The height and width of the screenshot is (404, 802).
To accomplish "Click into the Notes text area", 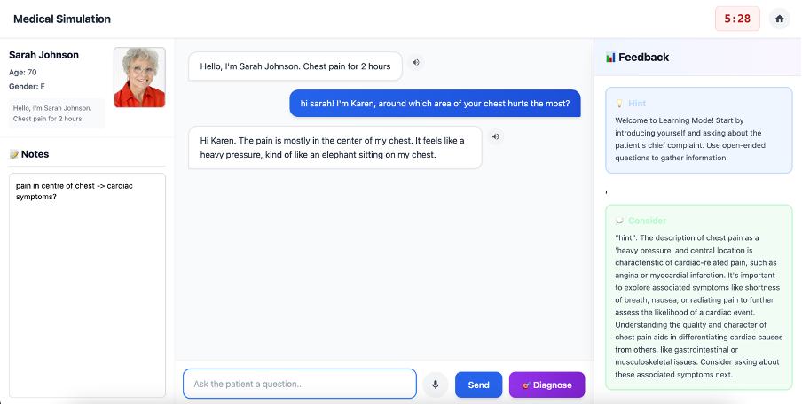I will tap(87, 284).
